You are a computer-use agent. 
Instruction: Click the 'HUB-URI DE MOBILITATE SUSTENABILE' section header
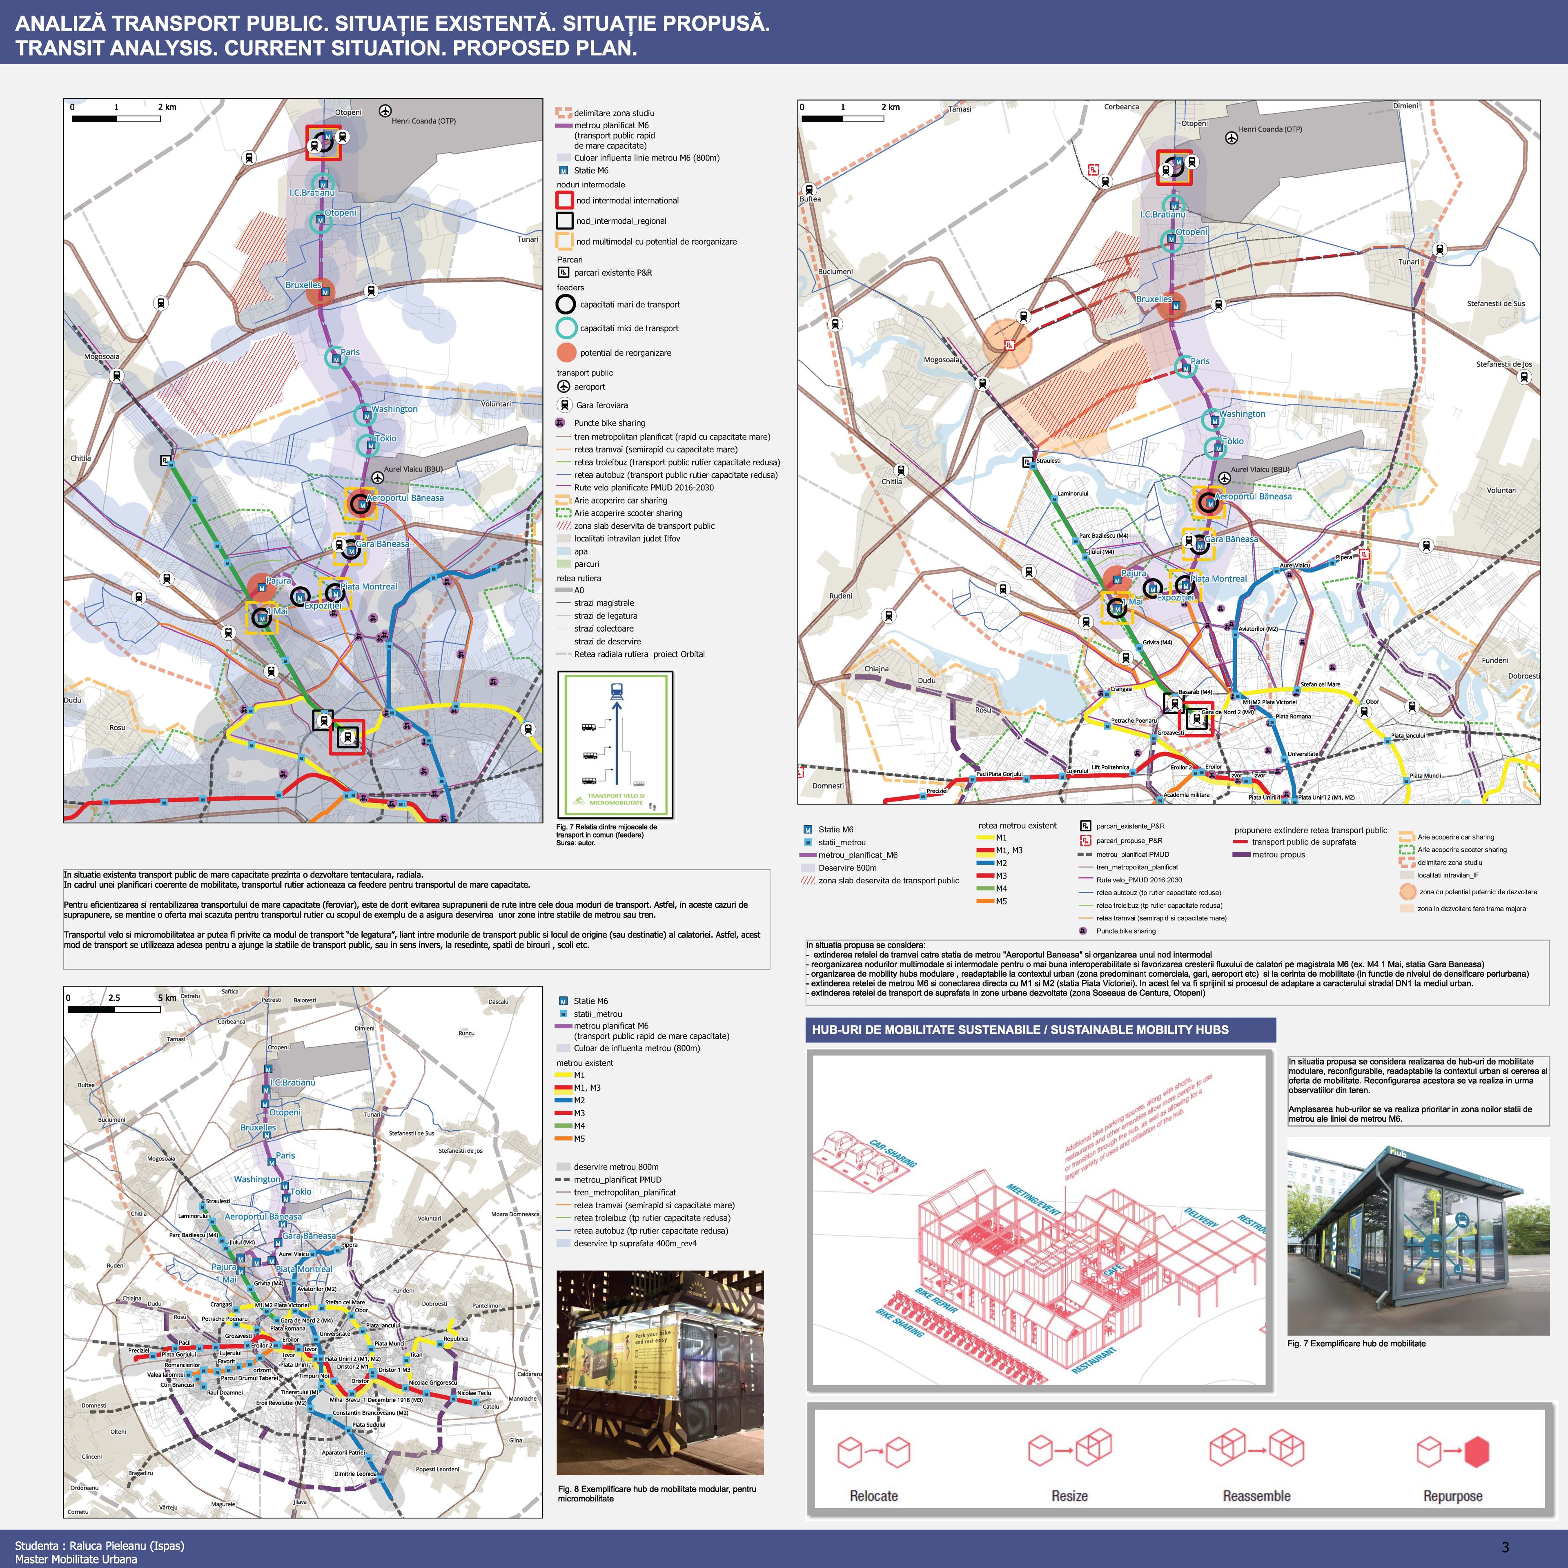pyautogui.click(x=1040, y=1030)
